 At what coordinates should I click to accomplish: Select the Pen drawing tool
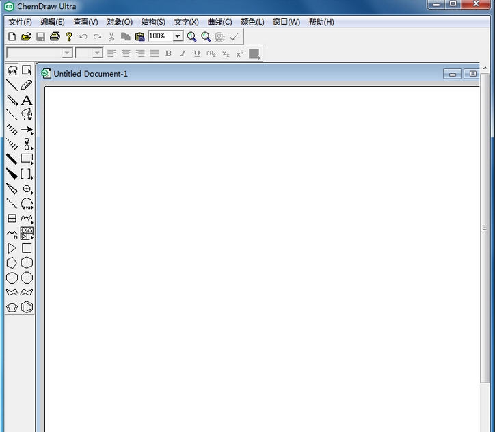(x=27, y=115)
